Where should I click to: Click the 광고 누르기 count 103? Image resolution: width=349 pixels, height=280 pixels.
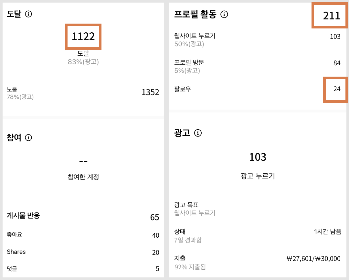[258, 157]
